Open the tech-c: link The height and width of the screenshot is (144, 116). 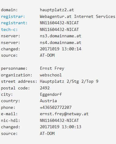point(9,29)
